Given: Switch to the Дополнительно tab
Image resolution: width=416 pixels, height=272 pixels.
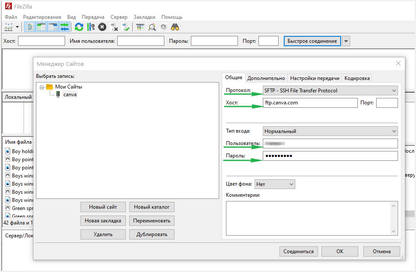Looking at the screenshot, I should click(266, 78).
